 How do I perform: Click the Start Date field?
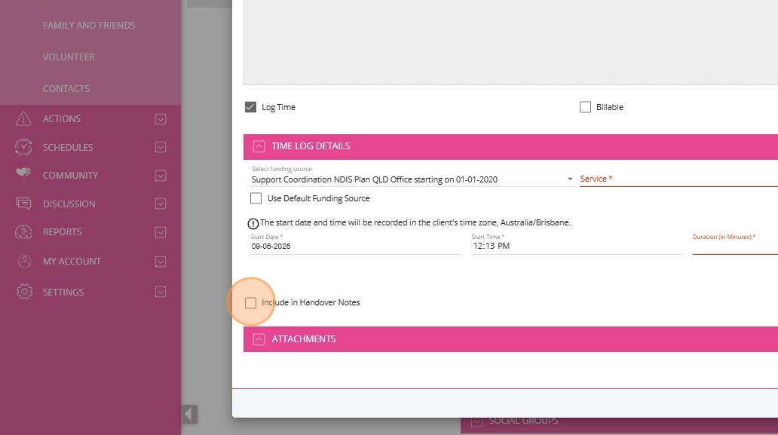tap(356, 246)
